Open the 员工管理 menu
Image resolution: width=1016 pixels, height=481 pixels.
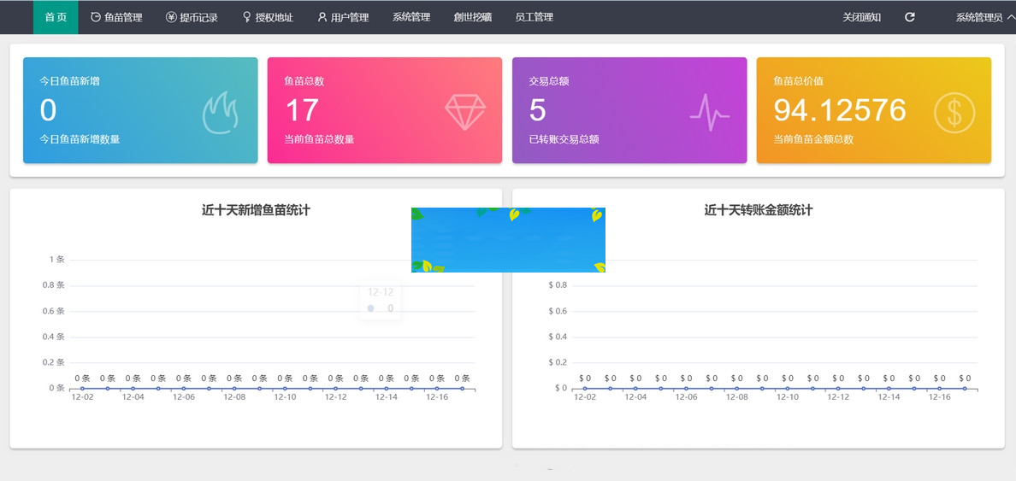[x=535, y=17]
